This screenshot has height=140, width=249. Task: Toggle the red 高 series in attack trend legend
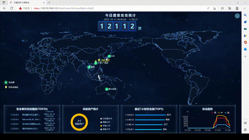coord(214,112)
